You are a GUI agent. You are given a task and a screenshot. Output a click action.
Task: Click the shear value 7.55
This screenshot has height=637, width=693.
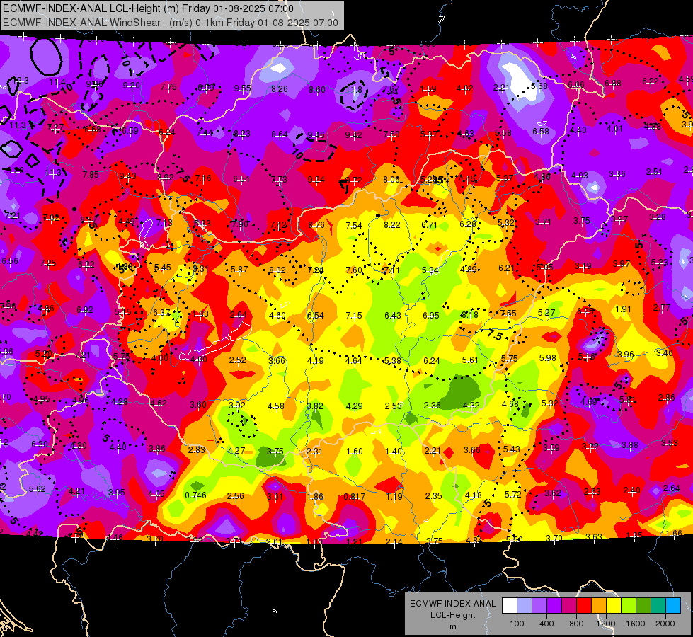[x=508, y=313]
